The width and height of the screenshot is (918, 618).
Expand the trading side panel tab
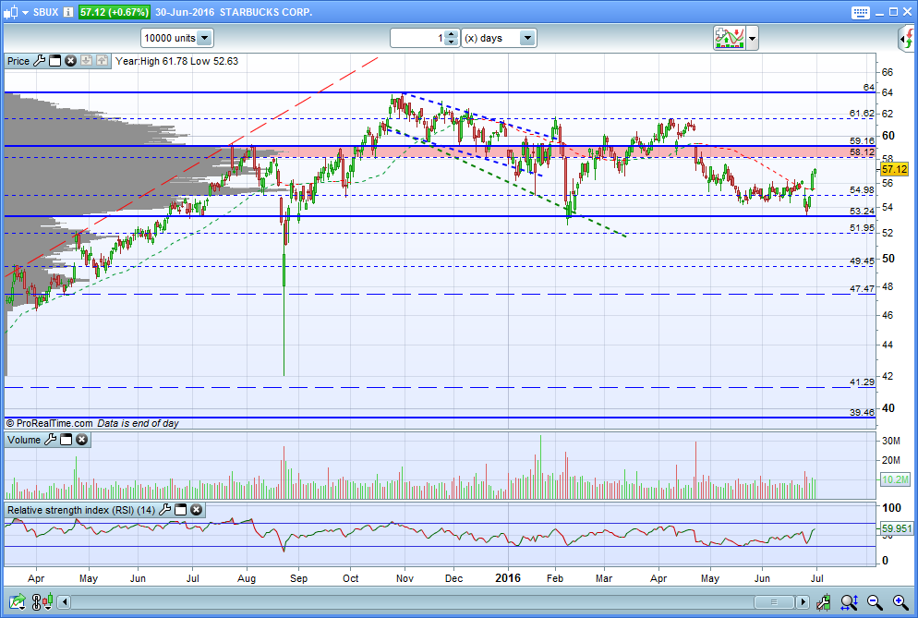coord(907,39)
